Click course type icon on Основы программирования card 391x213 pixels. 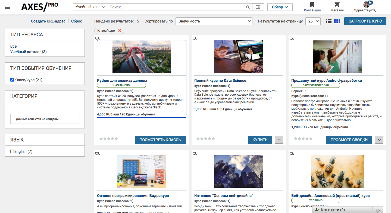click(x=98, y=154)
